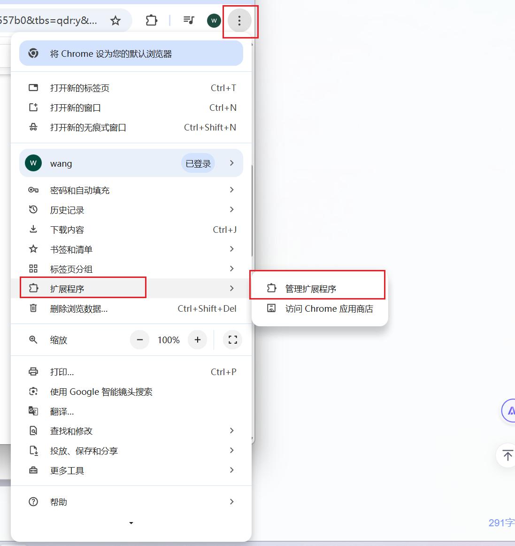Click 将 Chrome 设为您的默认浏览器 button

(x=131, y=53)
